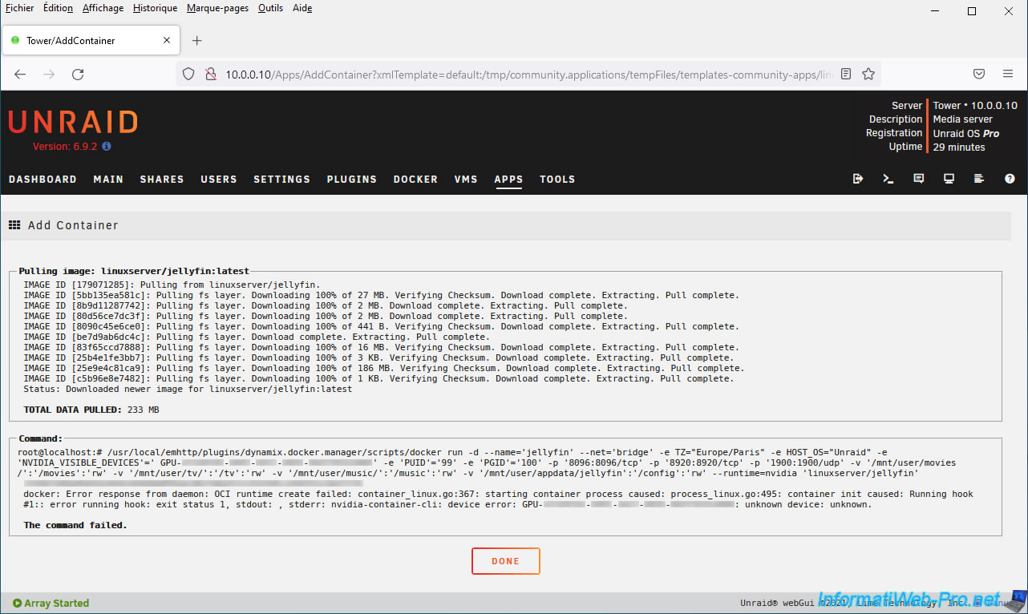The height and width of the screenshot is (614, 1028).
Task: Reload the page in Firefox
Action: (78, 74)
